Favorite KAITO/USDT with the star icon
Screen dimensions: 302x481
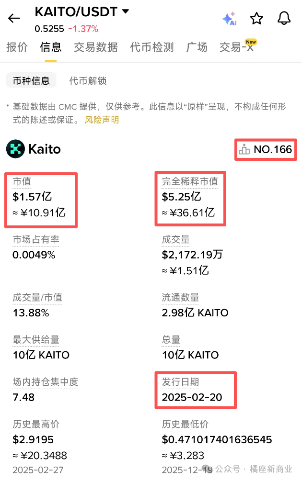coord(256,19)
